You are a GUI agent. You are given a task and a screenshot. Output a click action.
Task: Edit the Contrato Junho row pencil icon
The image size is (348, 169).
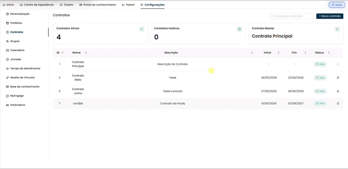click(338, 91)
